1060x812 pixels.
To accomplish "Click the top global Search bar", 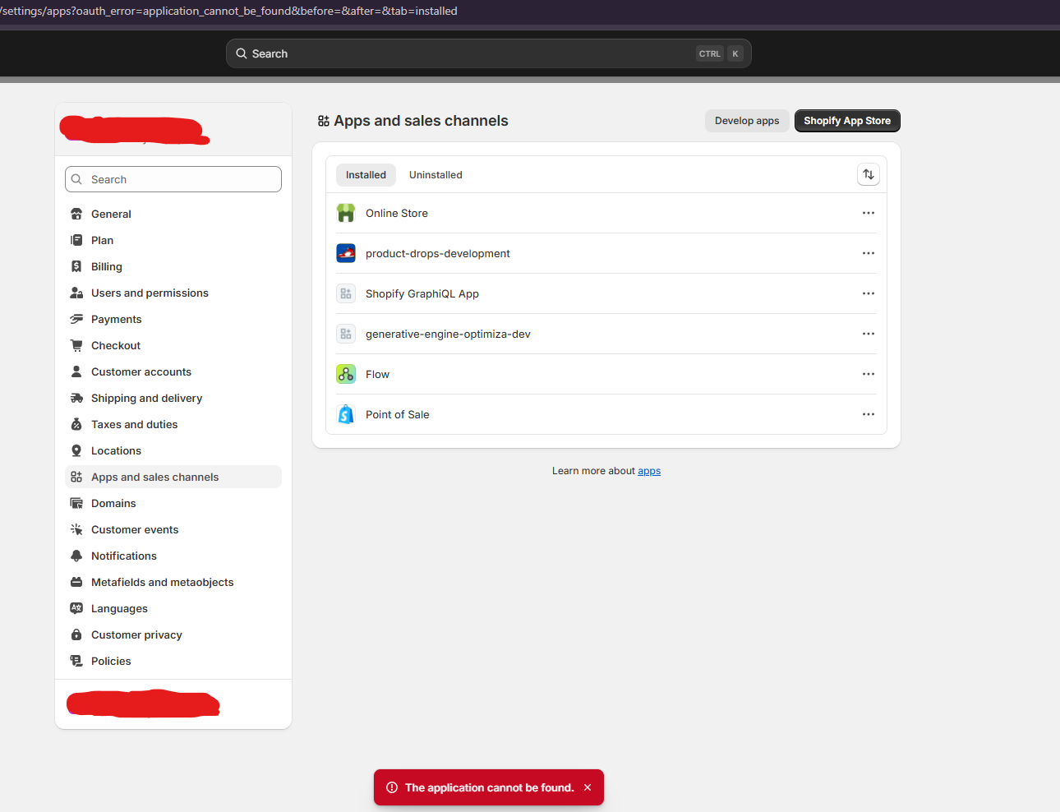I will [489, 53].
